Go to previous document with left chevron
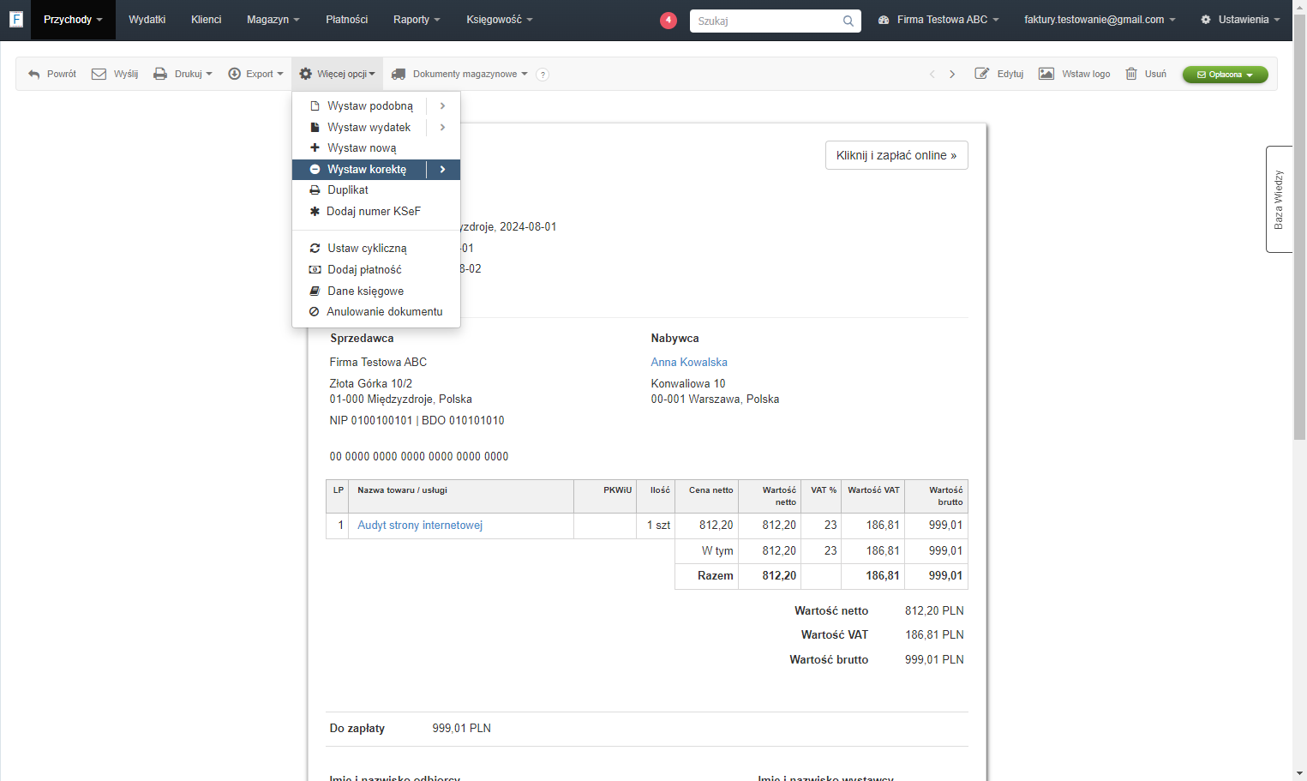The width and height of the screenshot is (1307, 781). pos(932,74)
